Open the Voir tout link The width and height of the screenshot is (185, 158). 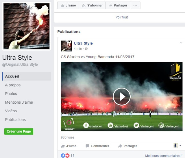click(x=122, y=17)
